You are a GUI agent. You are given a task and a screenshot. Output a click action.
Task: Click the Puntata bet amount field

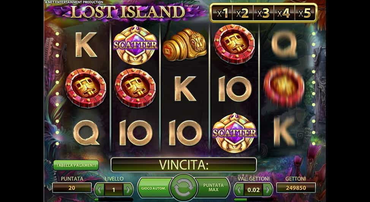coord(72,188)
